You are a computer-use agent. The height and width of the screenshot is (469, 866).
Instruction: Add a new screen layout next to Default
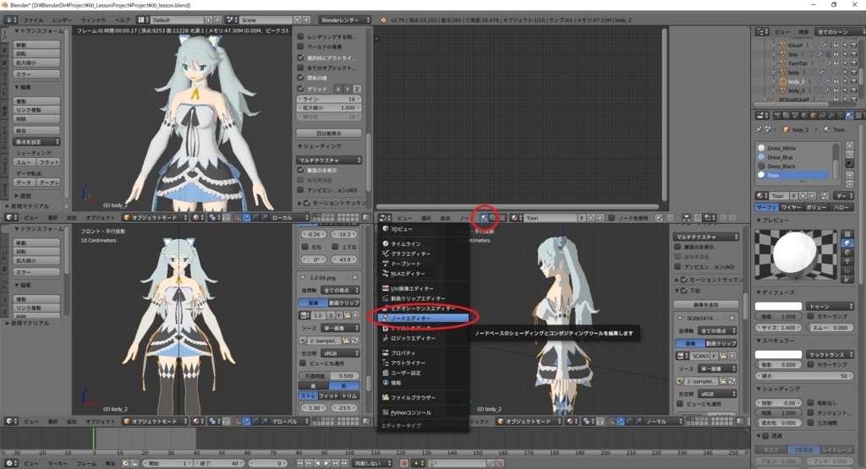click(x=208, y=20)
